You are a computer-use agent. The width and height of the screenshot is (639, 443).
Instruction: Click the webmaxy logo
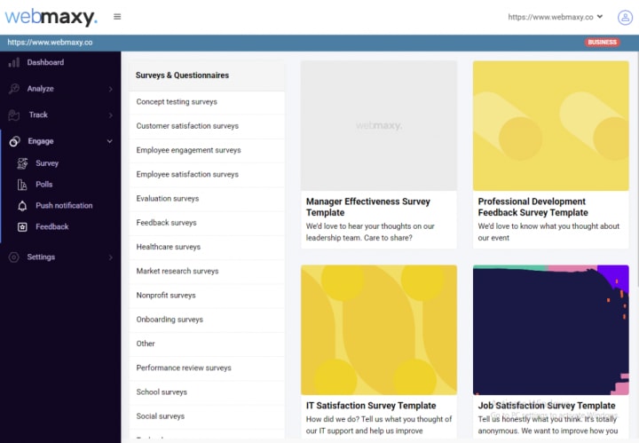[x=51, y=17]
